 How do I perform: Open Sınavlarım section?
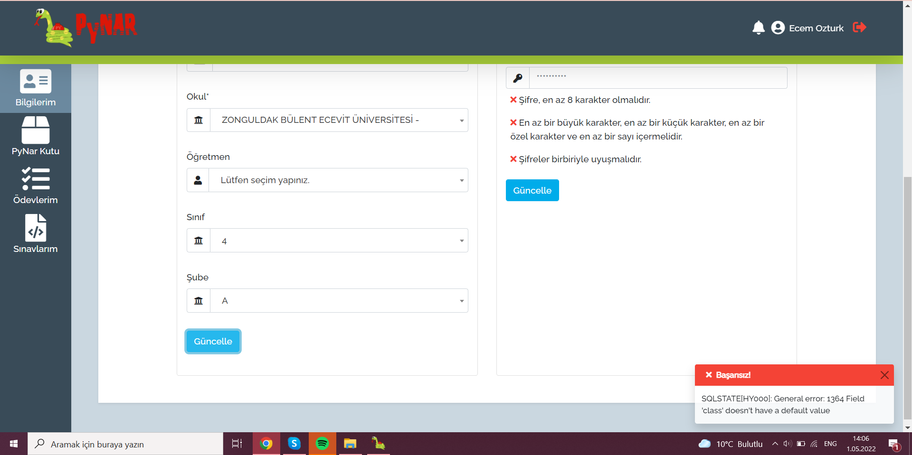coord(35,234)
